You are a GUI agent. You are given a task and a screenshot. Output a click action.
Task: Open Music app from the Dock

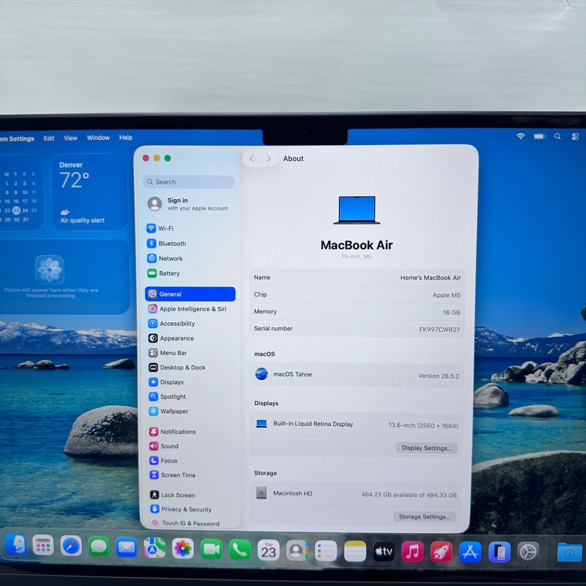[x=413, y=552]
